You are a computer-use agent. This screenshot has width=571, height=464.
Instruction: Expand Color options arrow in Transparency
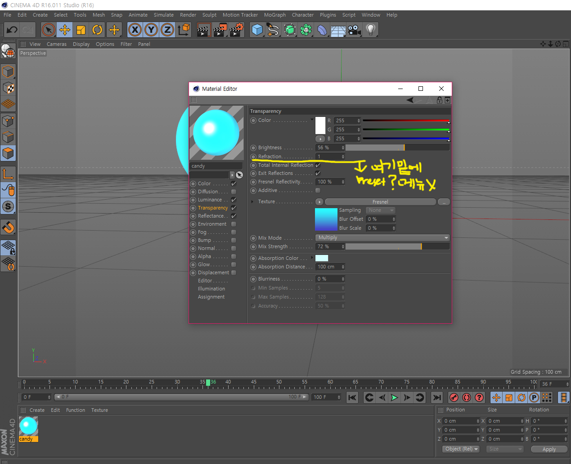pyautogui.click(x=312, y=120)
